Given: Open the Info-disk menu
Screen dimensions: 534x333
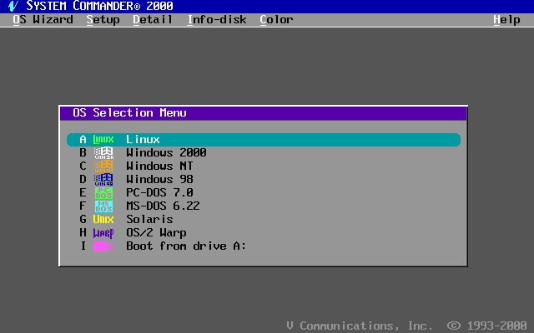Looking at the screenshot, I should click(x=217, y=19).
